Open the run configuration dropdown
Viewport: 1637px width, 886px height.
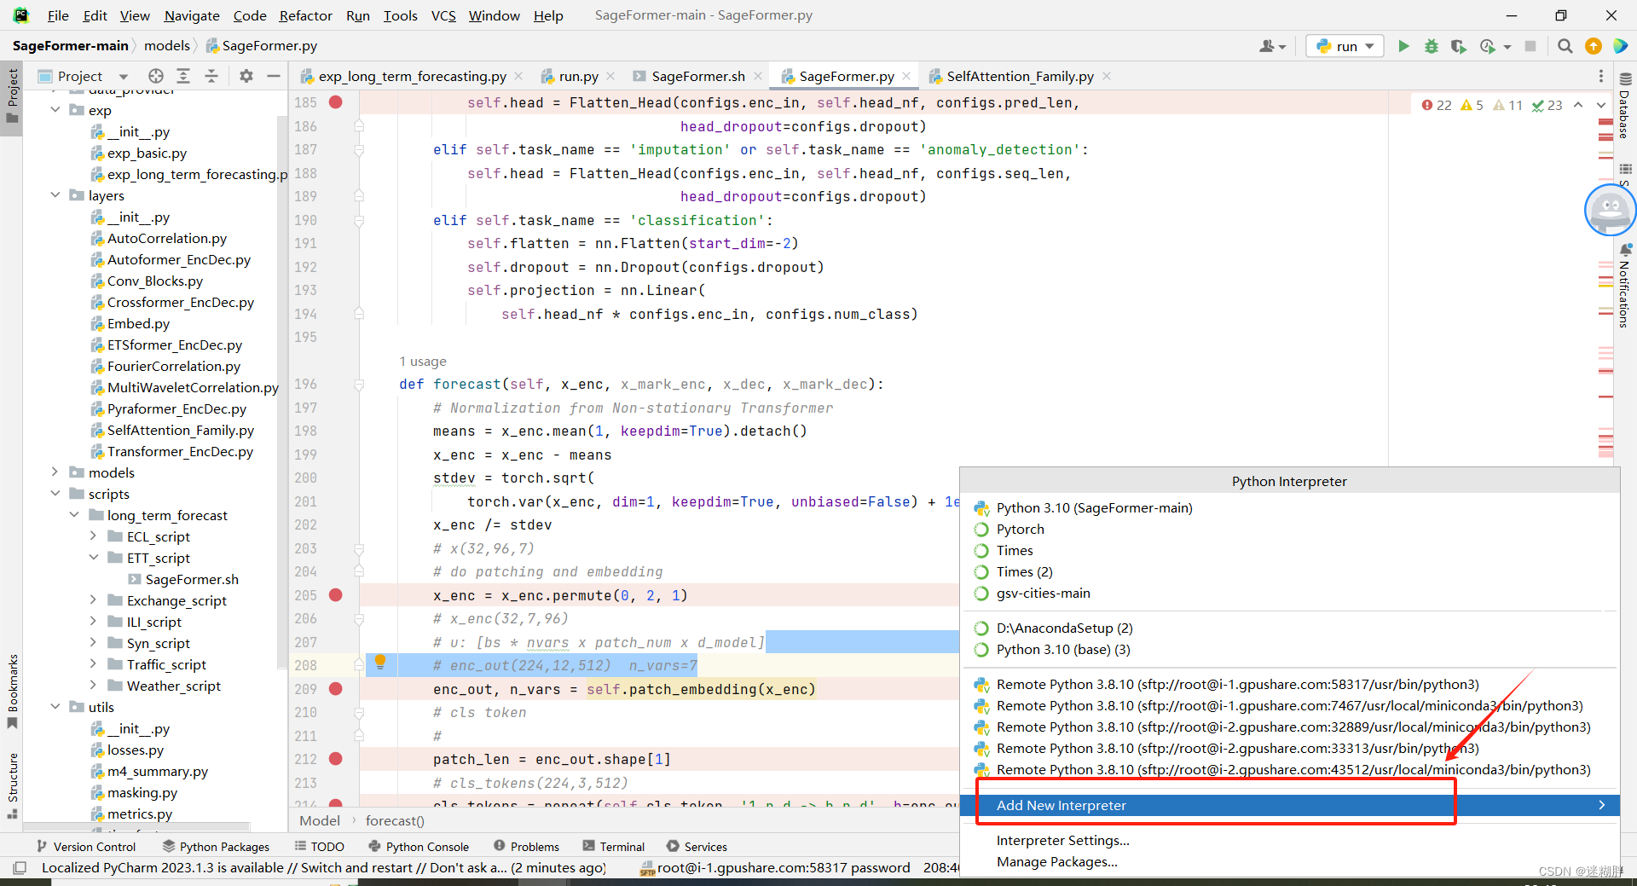tap(1345, 46)
